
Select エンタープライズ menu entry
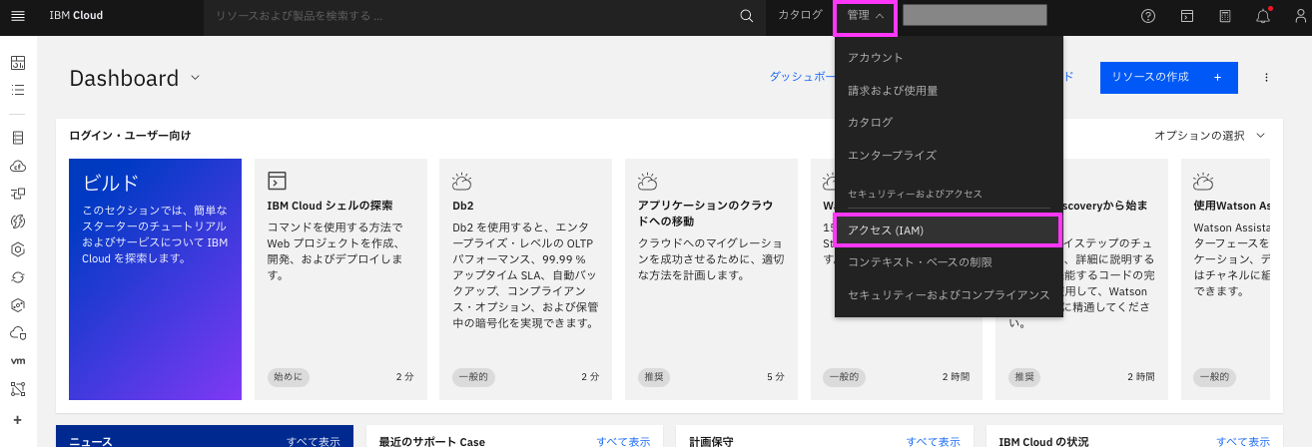tap(950, 156)
